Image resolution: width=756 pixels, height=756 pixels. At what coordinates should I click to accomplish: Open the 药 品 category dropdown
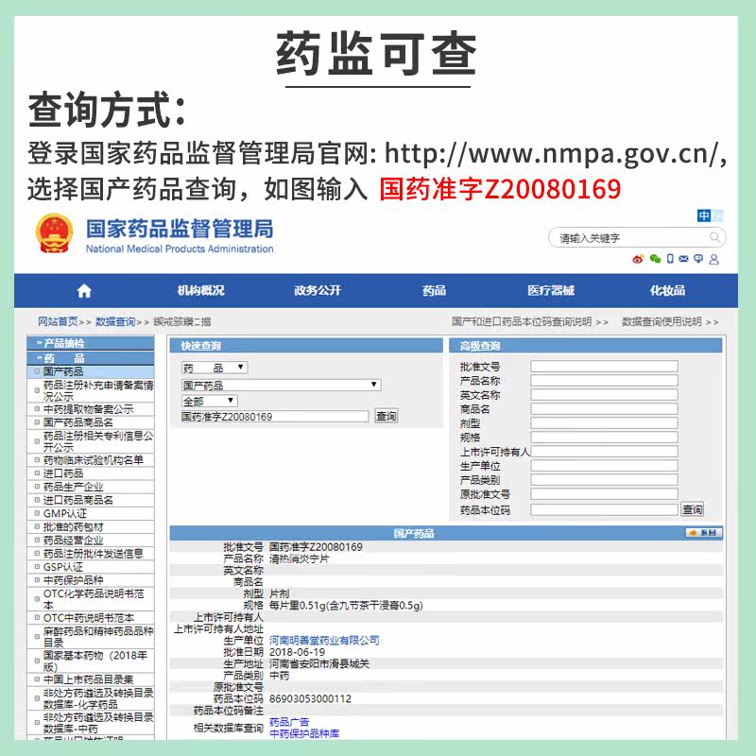(215, 368)
